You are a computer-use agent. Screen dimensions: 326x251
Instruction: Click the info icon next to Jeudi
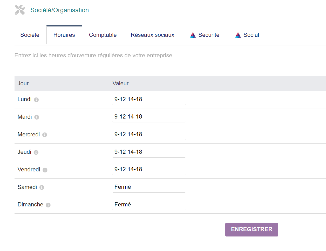coord(36,152)
